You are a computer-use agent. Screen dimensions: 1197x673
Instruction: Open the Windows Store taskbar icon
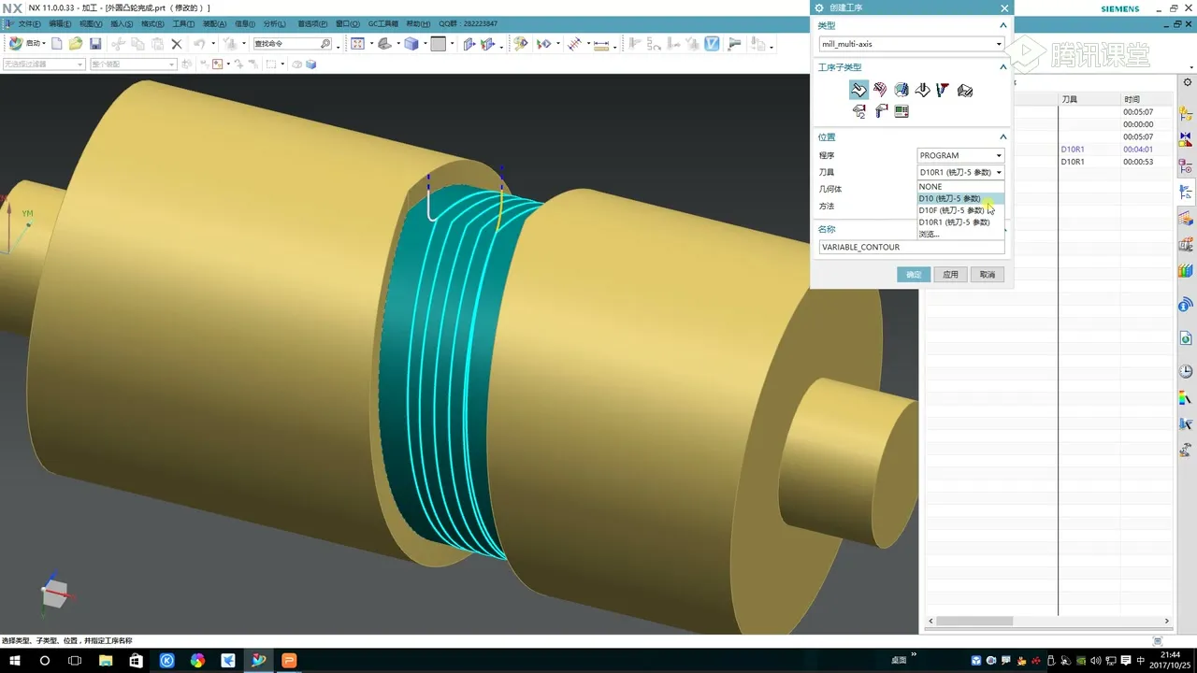point(136,660)
